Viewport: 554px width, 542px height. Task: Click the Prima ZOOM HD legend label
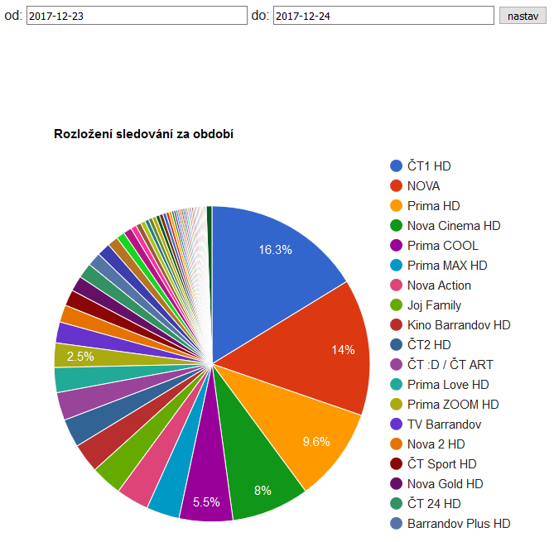[x=453, y=405]
